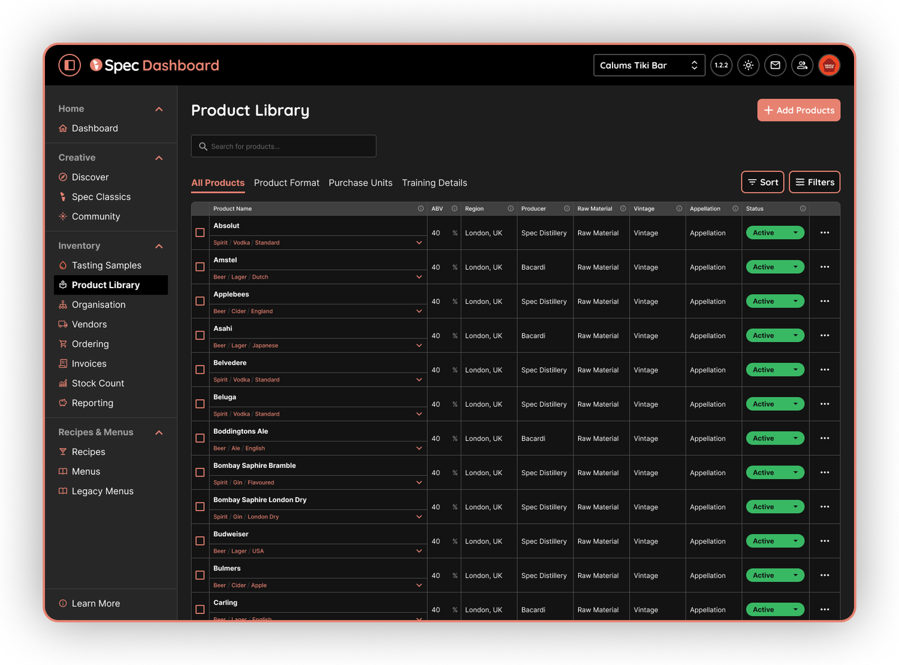Expand the Belvedere spirit details chevron
This screenshot has width=899, height=665.
point(418,379)
